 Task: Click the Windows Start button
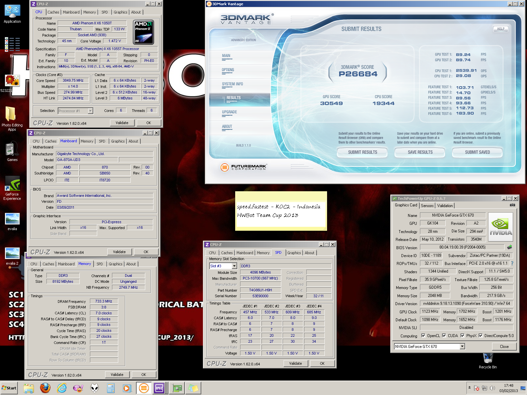(9, 388)
